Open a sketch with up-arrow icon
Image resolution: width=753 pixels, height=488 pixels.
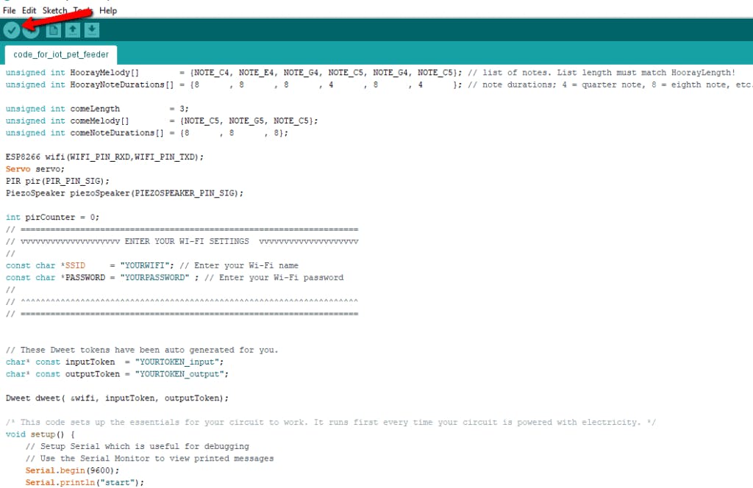pos(72,30)
